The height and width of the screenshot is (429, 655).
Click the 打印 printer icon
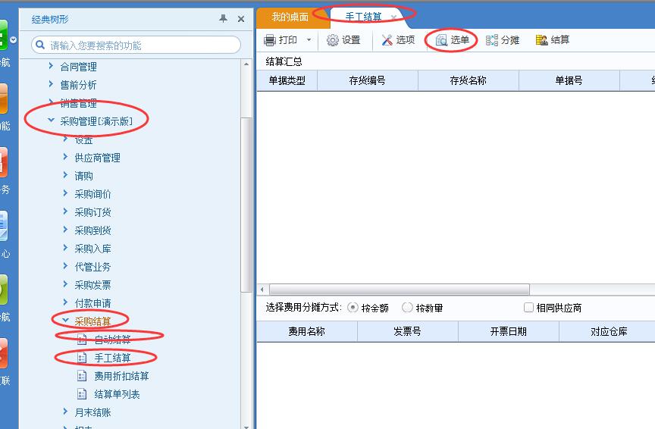pyautogui.click(x=269, y=40)
